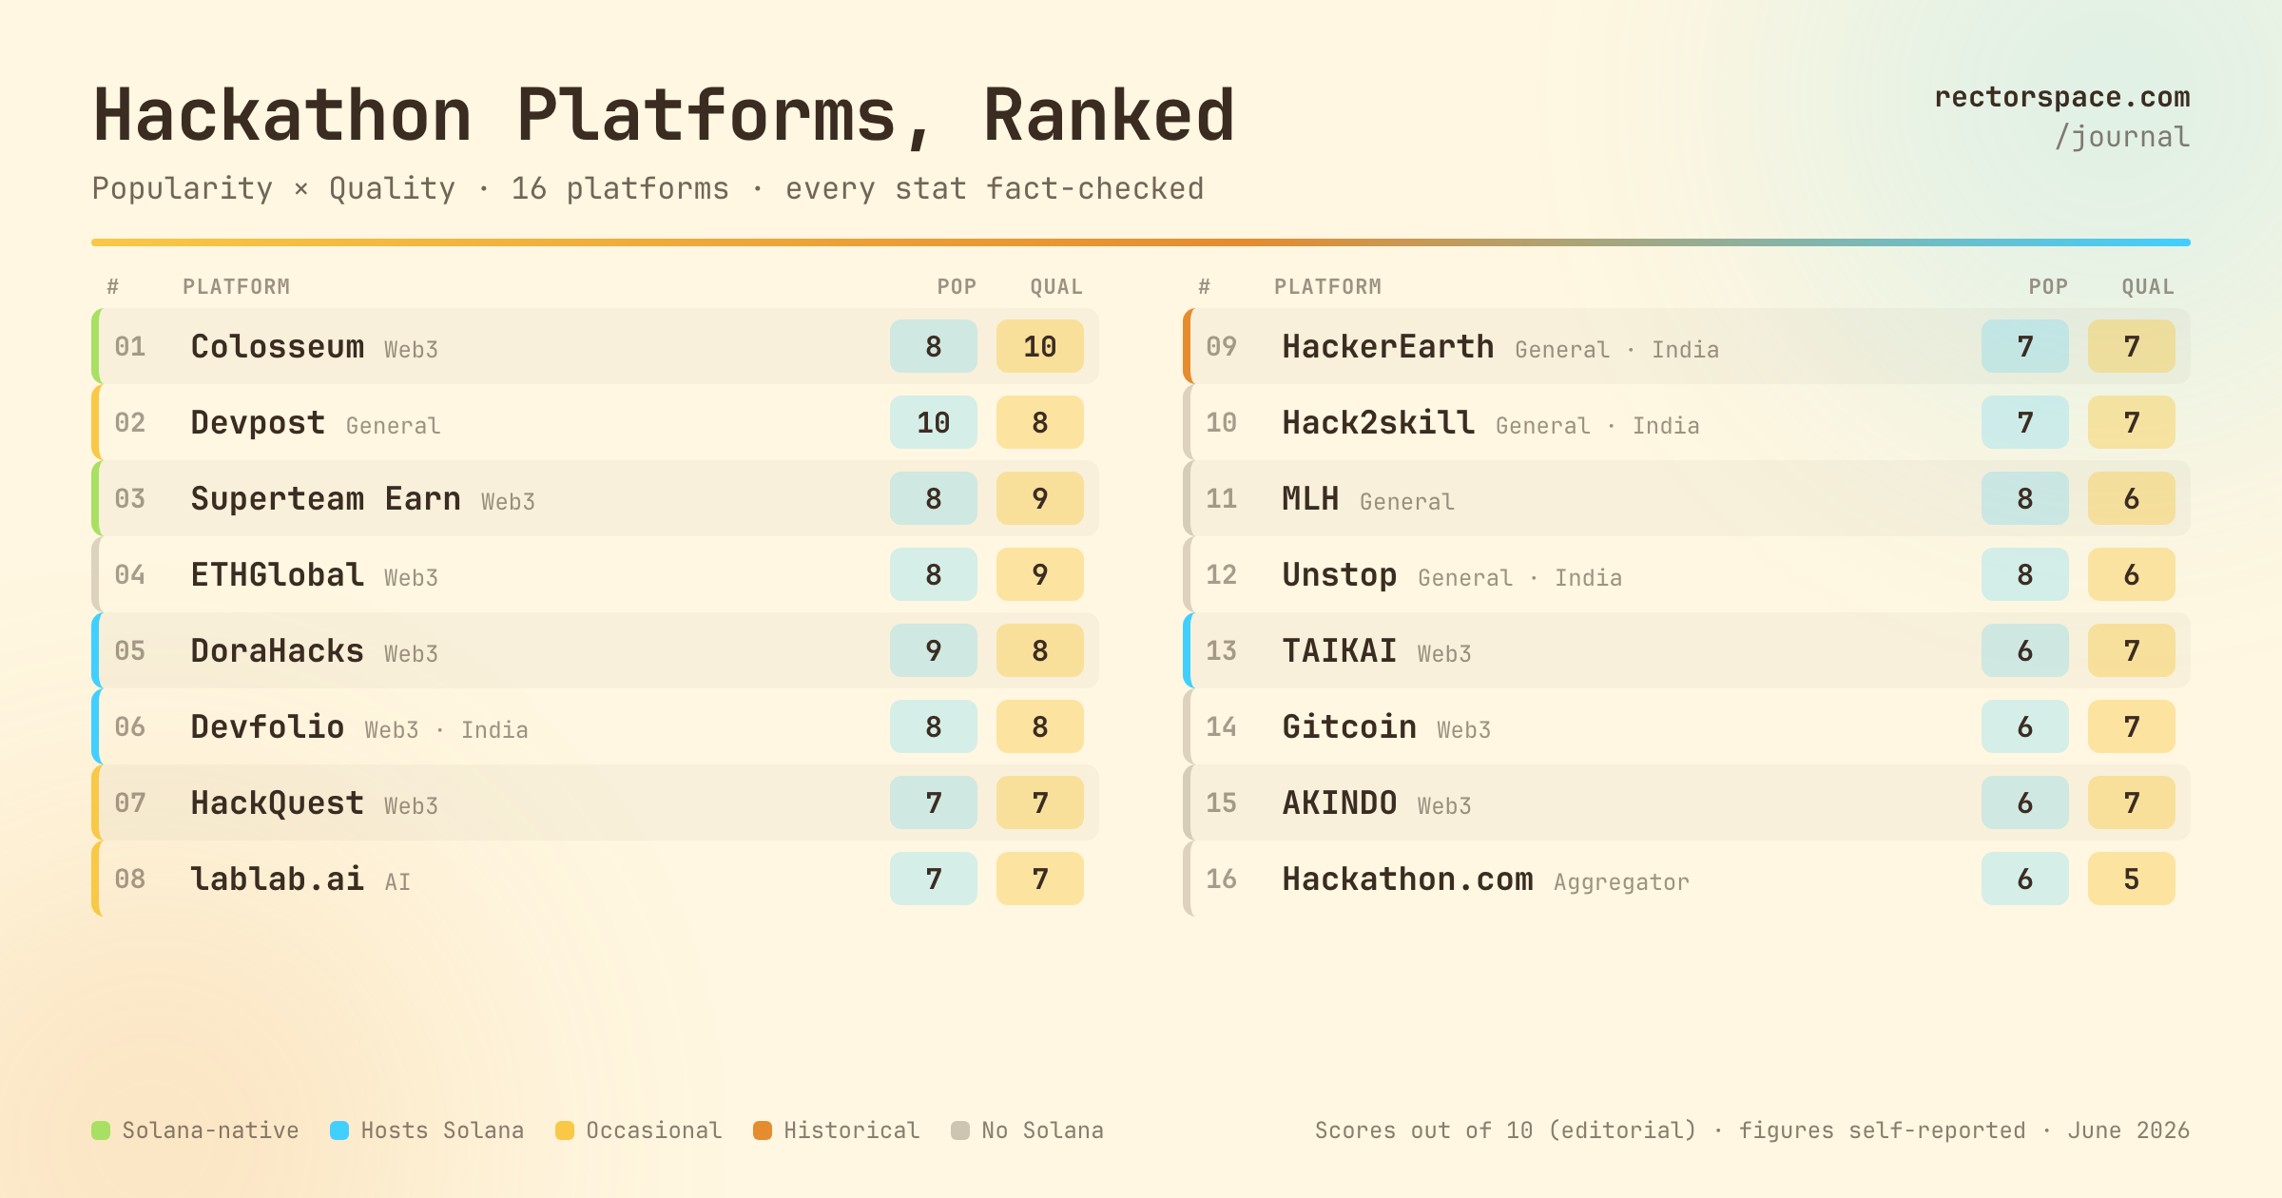Click the Hosts Solana legend label
Image resolution: width=2282 pixels, height=1198 pixels.
coord(442,1130)
